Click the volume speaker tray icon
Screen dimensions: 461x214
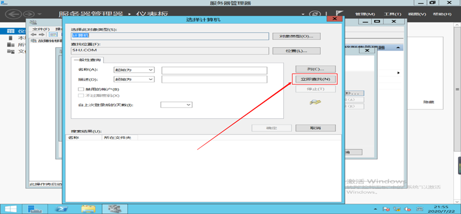click(x=408, y=209)
